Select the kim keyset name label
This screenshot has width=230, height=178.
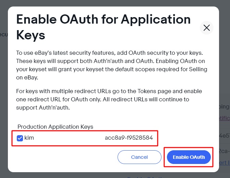pyautogui.click(x=29, y=138)
